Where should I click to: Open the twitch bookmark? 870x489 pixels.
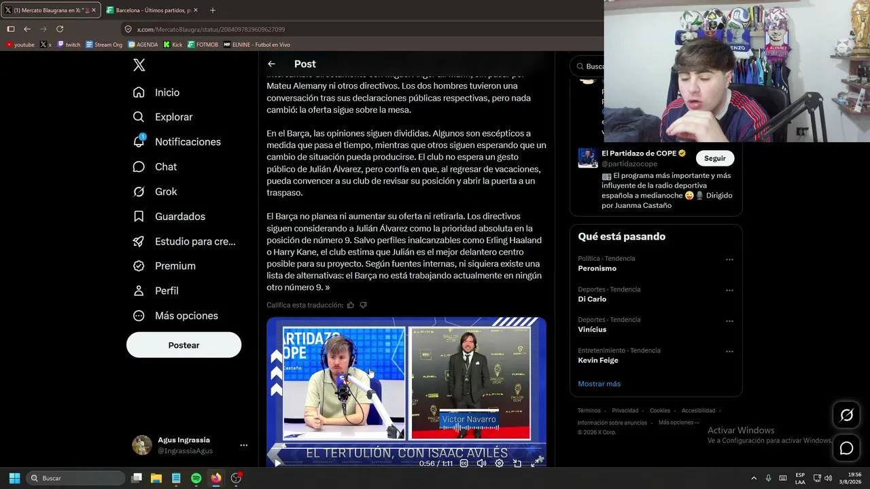[69, 45]
